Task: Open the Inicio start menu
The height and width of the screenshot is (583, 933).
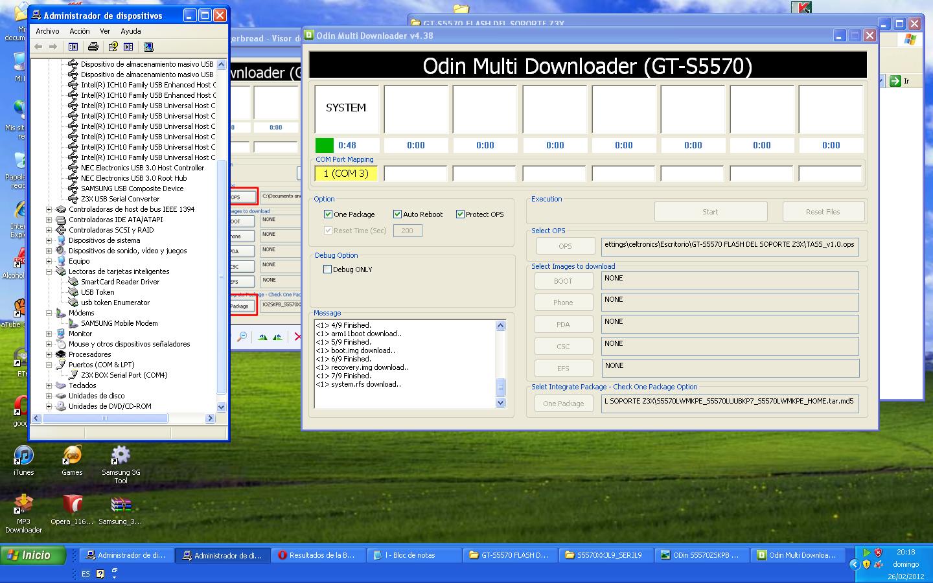Action: (x=34, y=555)
